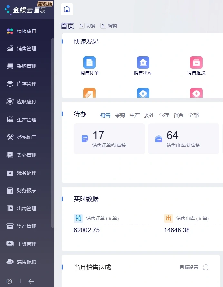
Task: Launch 销售出库 quick-start icon
Action: 143,62
